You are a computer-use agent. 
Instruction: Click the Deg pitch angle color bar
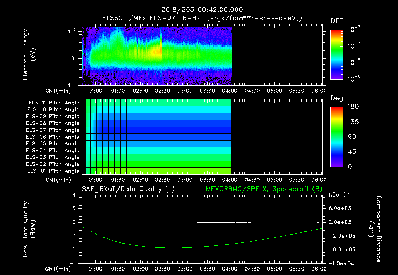pyautogui.click(x=337, y=137)
